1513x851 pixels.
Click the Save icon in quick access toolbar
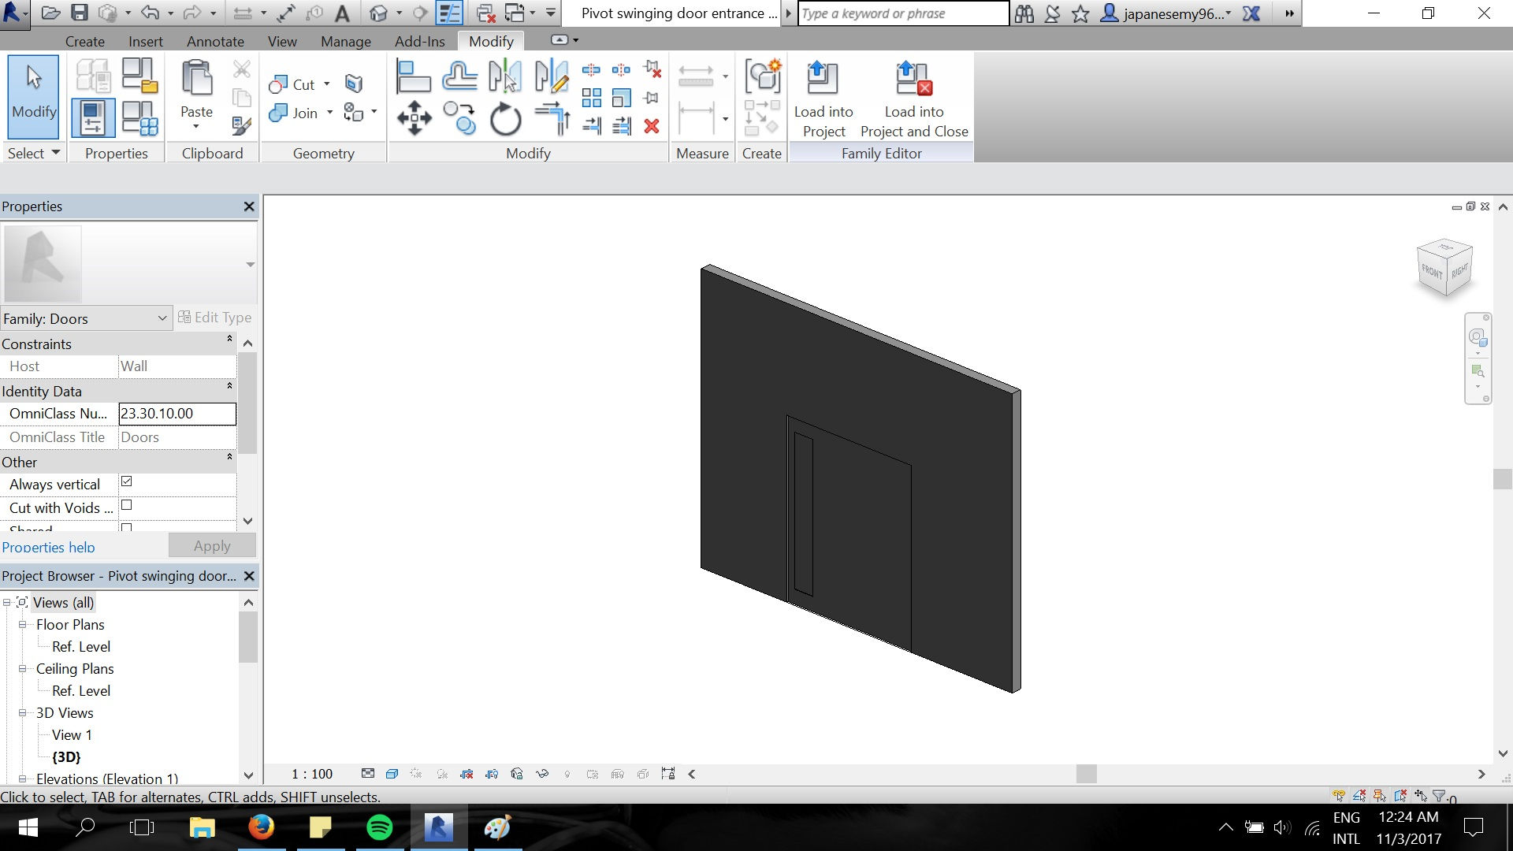click(80, 13)
